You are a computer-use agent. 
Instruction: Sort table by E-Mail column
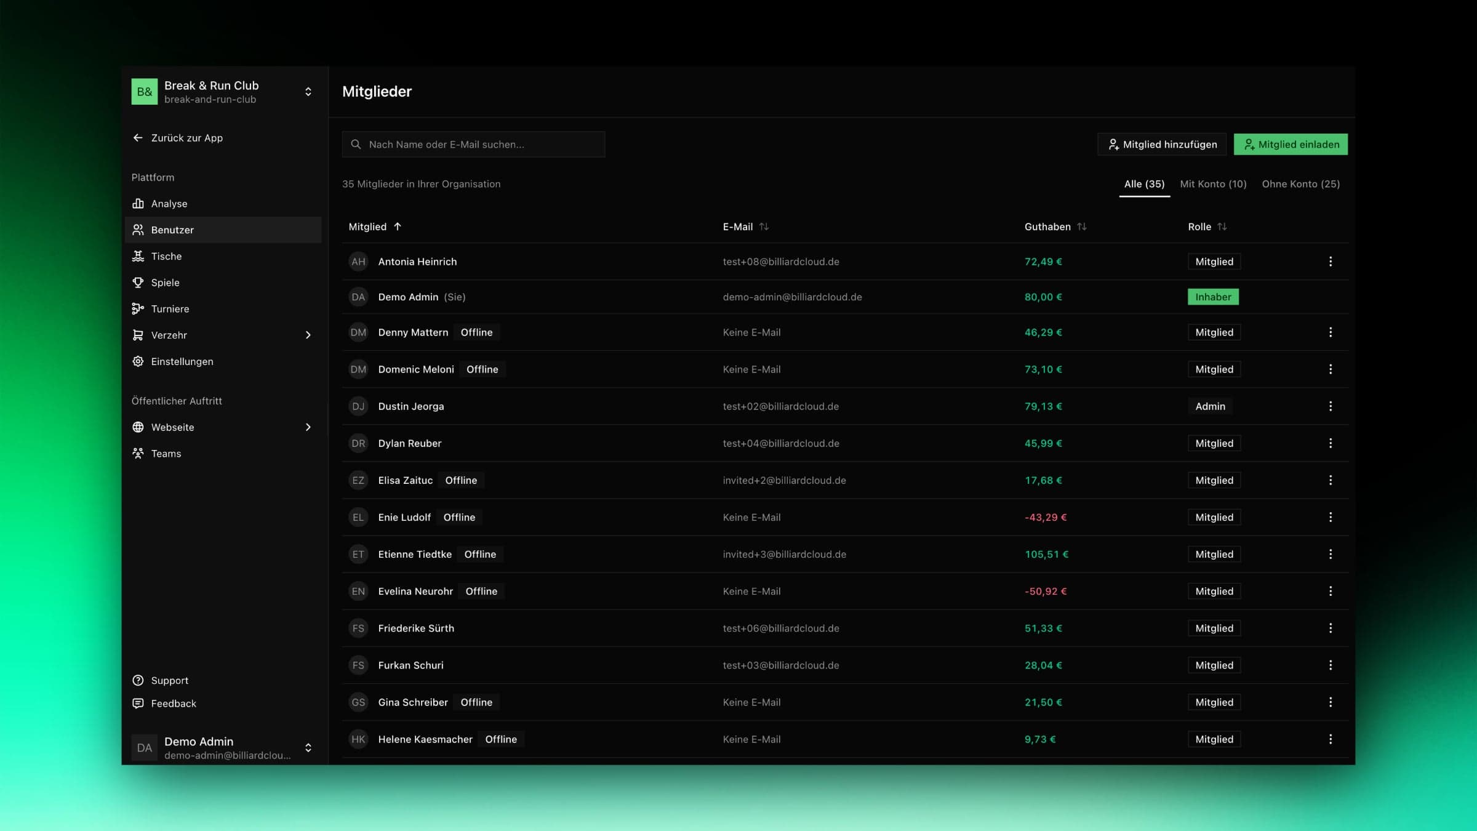point(746,227)
